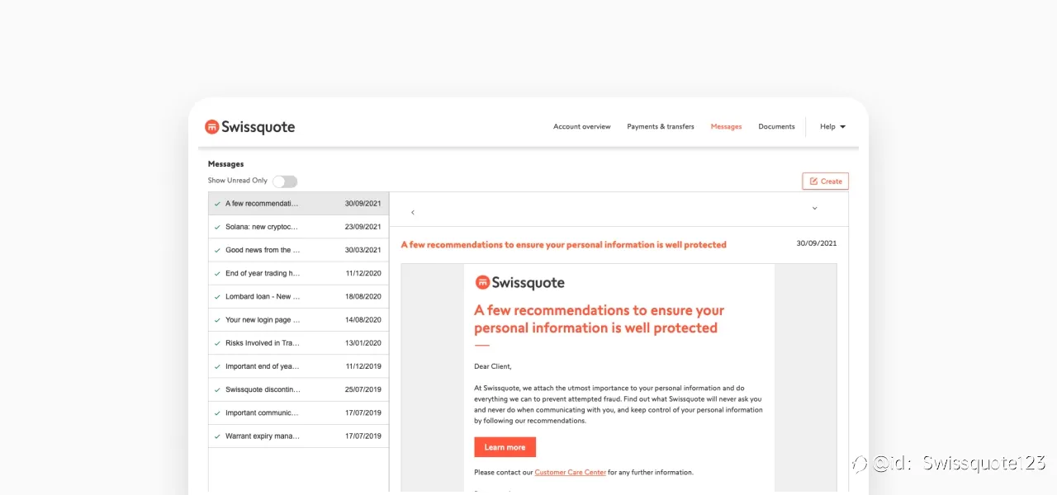Select the Warrant expiry message
The height and width of the screenshot is (495, 1057).
coord(298,436)
